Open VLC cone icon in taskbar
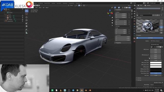 (x=61, y=90)
